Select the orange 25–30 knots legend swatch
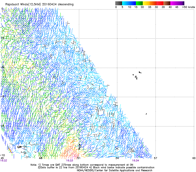196x172 pixels. pyautogui.click(x=153, y=3)
